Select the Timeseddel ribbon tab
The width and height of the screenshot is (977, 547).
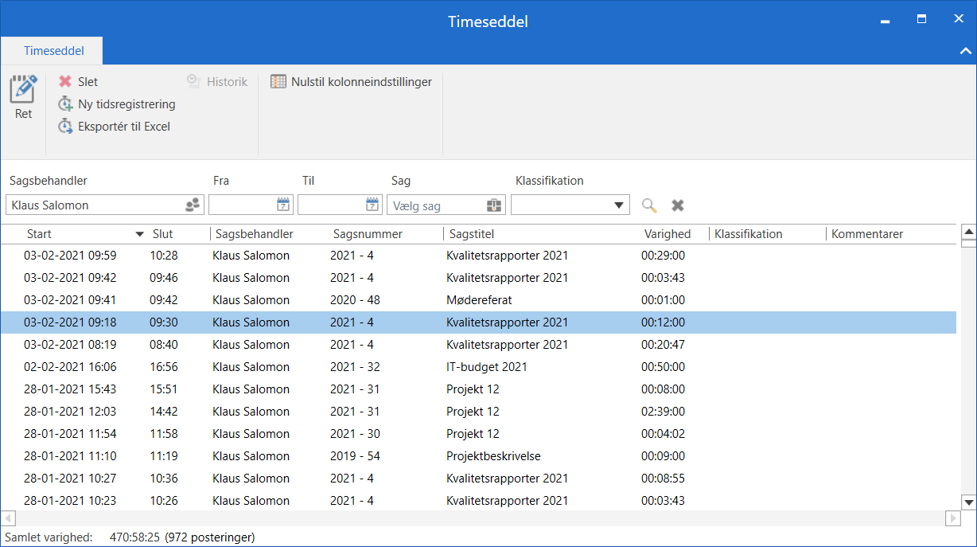click(53, 51)
